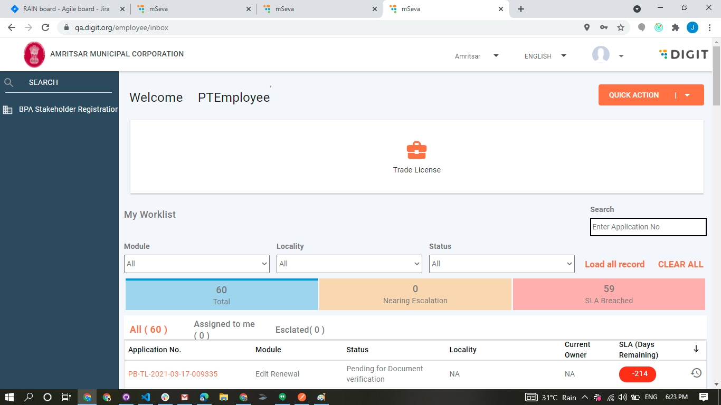
Task: Open the Windows Start menu
Action: point(10,397)
